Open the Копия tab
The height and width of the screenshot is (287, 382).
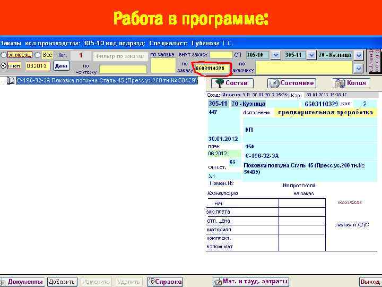coord(351,83)
